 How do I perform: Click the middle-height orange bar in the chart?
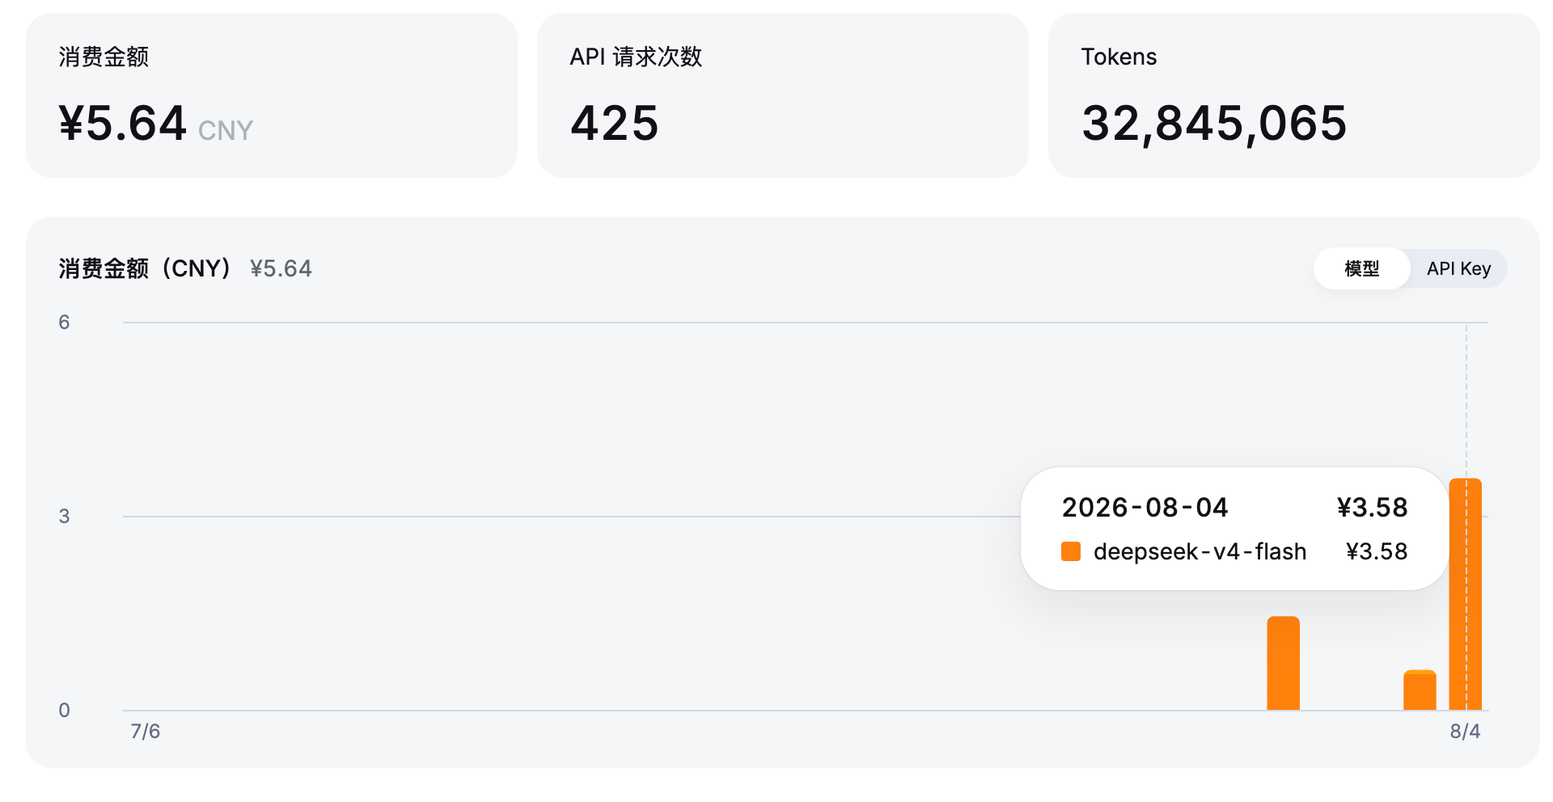point(1283,663)
